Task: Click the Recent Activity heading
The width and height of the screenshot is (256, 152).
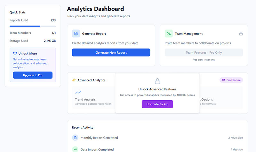Action: [x=83, y=127]
